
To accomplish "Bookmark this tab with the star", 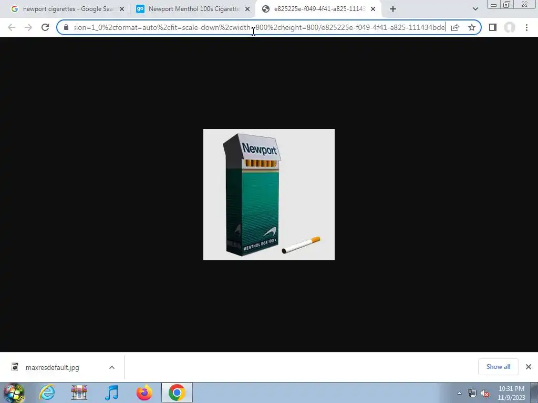I will [x=472, y=27].
